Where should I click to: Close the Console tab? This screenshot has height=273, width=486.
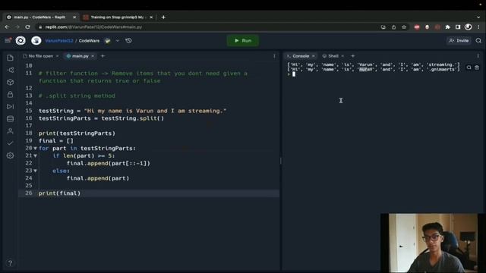314,56
